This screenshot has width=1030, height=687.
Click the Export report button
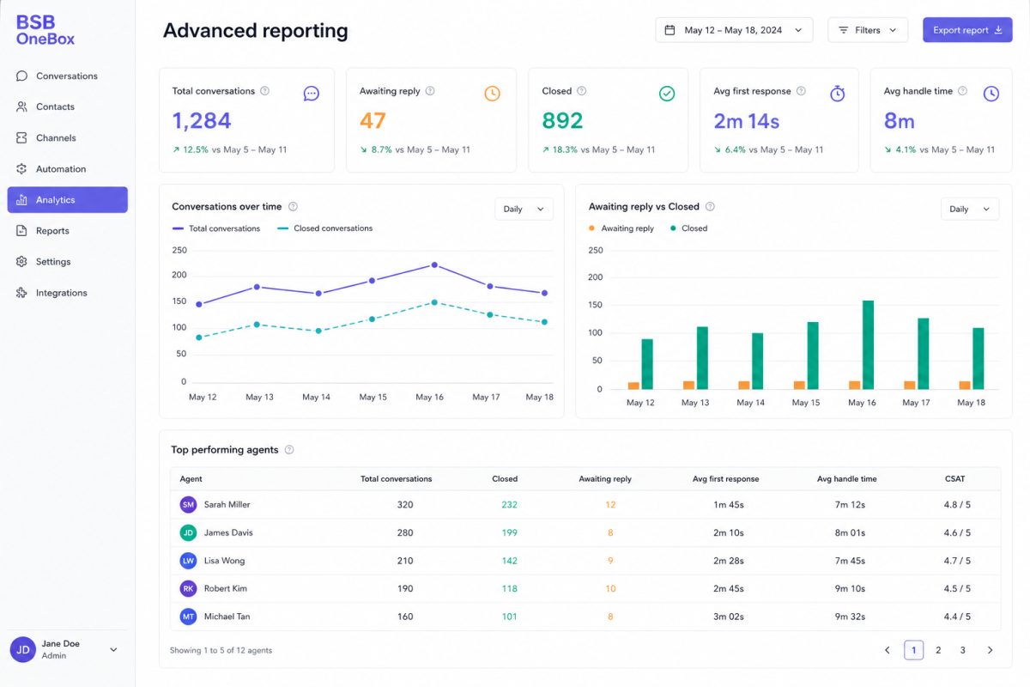967,30
